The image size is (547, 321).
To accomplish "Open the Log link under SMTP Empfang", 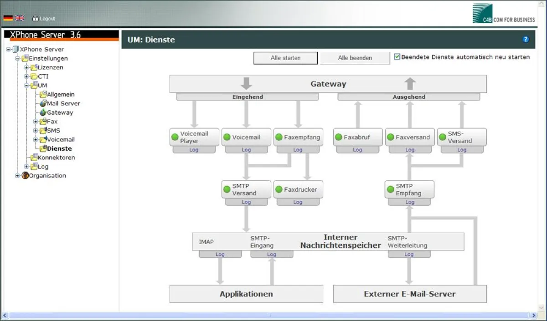I will click(410, 202).
